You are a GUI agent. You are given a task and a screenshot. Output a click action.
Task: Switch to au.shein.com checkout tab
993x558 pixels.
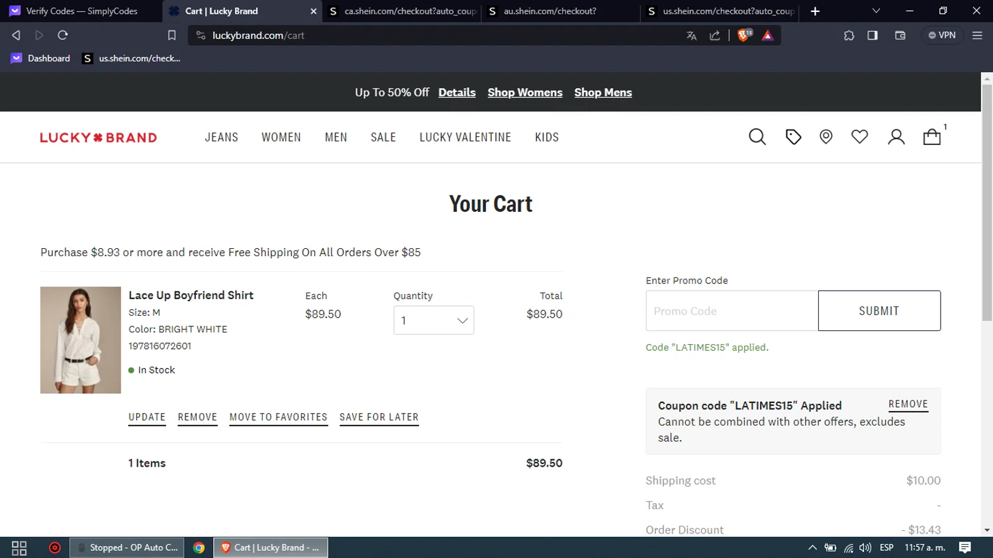[x=561, y=11]
